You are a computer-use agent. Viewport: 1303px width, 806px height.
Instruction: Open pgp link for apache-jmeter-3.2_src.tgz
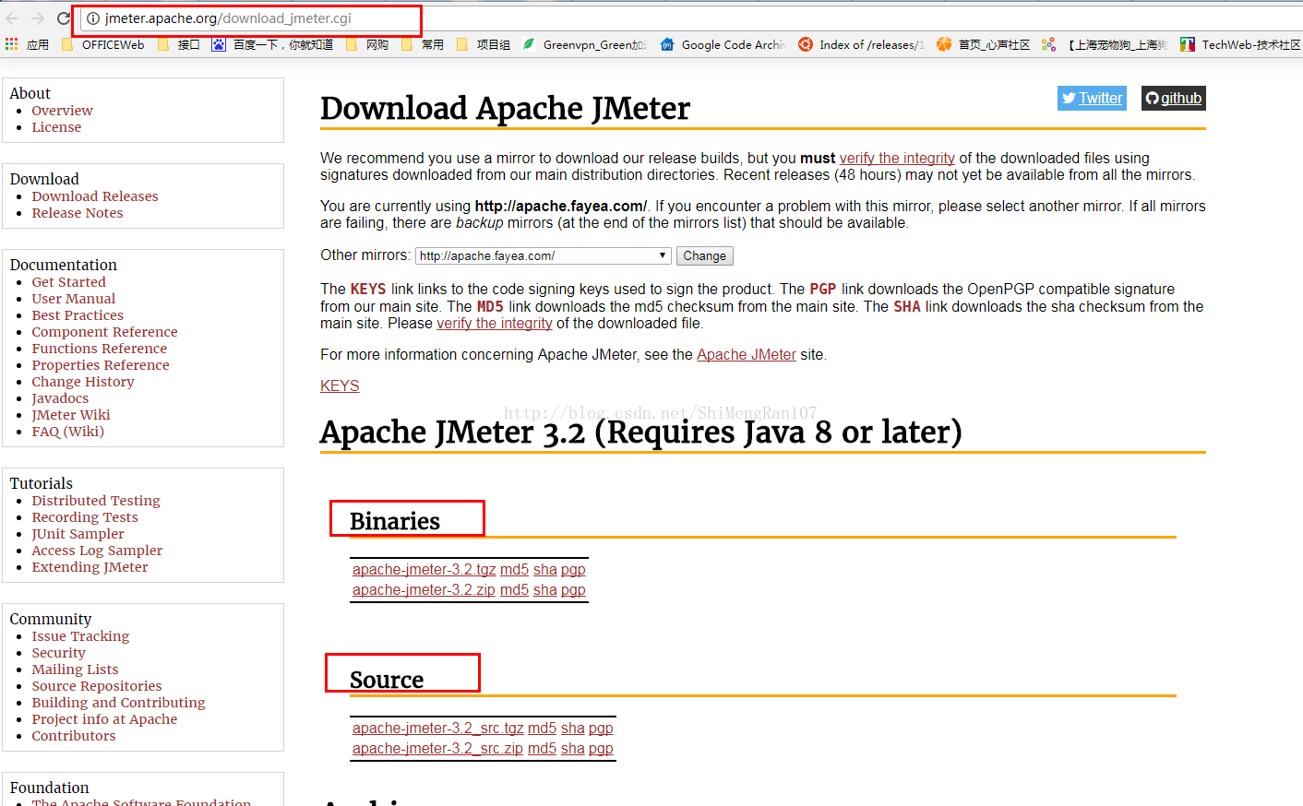pyautogui.click(x=601, y=728)
